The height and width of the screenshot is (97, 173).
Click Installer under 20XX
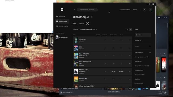(x=82, y=49)
